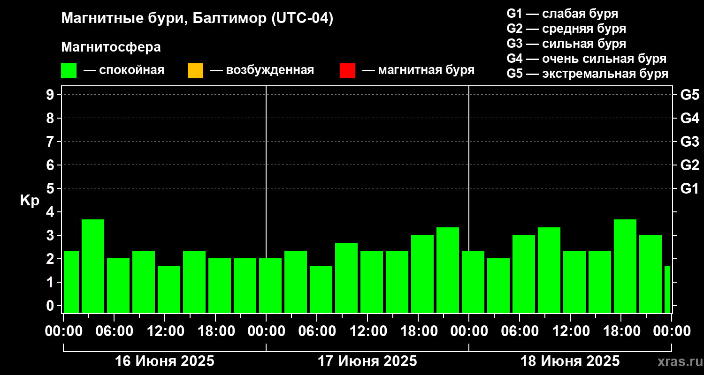Screen dimensions: 704x375
Task: Click the short 17 June 06:00 bar
Action: pyautogui.click(x=321, y=290)
